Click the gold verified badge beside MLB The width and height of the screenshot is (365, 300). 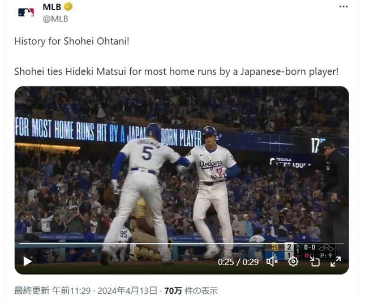[x=68, y=7]
